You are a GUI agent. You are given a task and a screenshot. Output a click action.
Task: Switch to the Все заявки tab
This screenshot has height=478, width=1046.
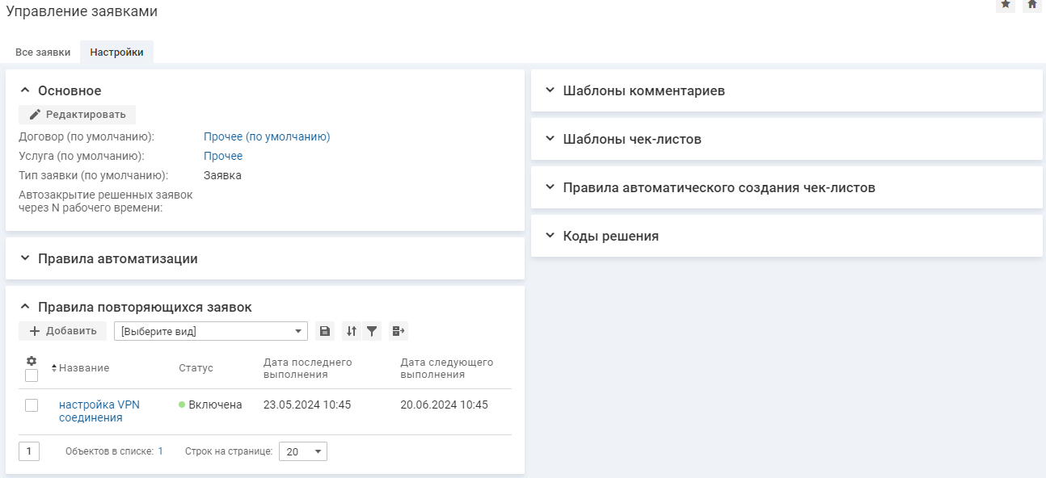[x=43, y=52]
